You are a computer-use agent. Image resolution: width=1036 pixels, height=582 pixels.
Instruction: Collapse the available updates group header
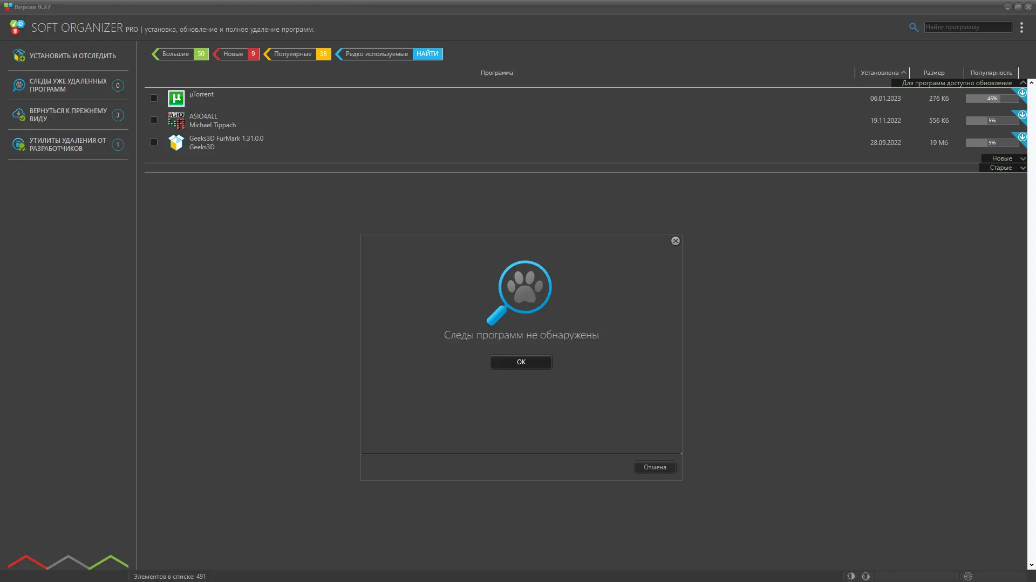pyautogui.click(x=1023, y=83)
